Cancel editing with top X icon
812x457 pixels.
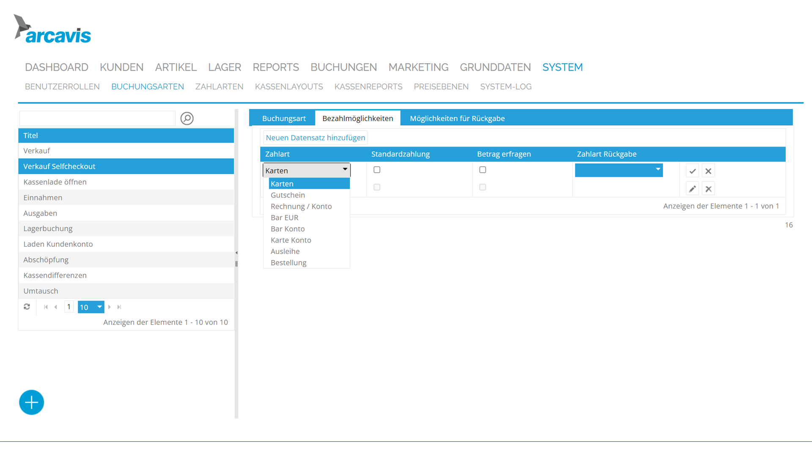(708, 171)
